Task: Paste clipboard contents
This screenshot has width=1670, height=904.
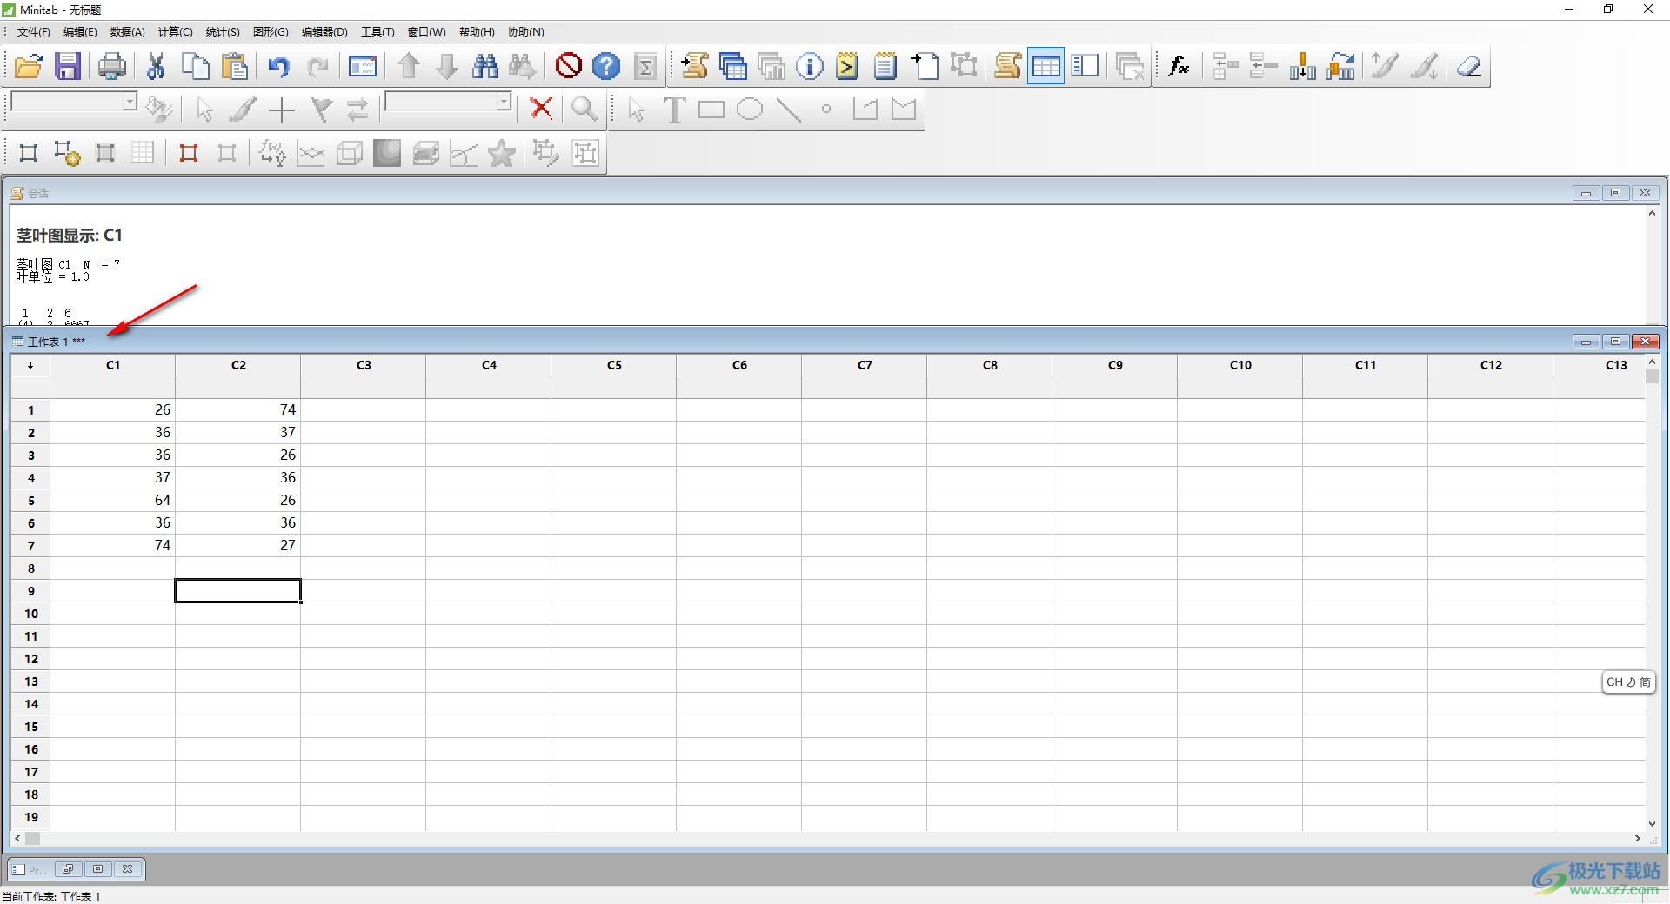Action: [x=235, y=66]
